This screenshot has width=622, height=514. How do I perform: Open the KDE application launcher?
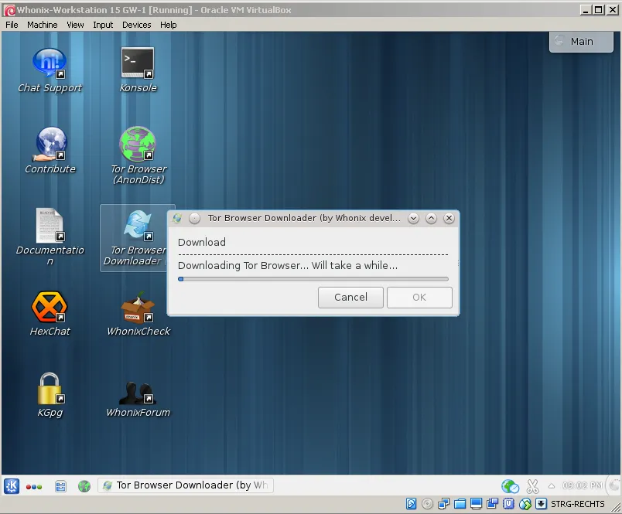tap(12, 486)
